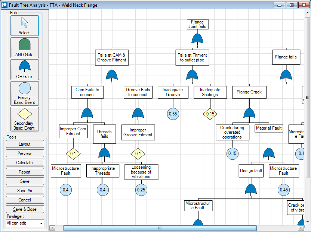Click the OR gate under Flange Joint fails
Image resolution: width=311 pixels, height=232 pixels.
tap(197, 38)
